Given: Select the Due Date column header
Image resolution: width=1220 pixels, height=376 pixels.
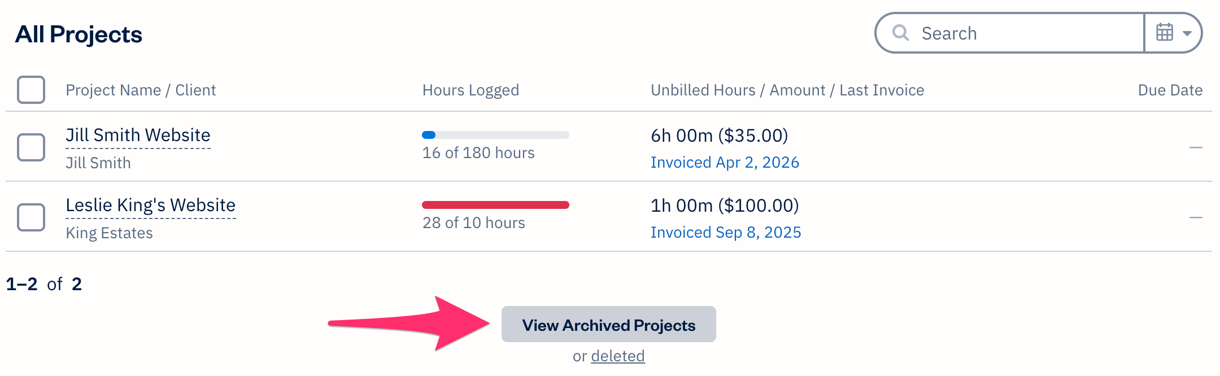Looking at the screenshot, I should [1170, 90].
